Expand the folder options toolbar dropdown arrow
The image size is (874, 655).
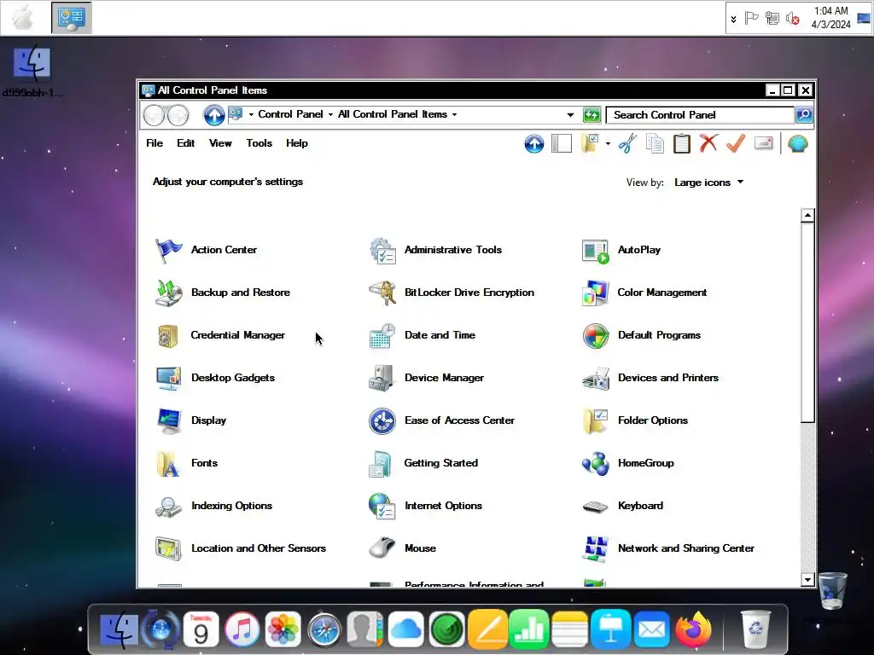click(x=608, y=143)
